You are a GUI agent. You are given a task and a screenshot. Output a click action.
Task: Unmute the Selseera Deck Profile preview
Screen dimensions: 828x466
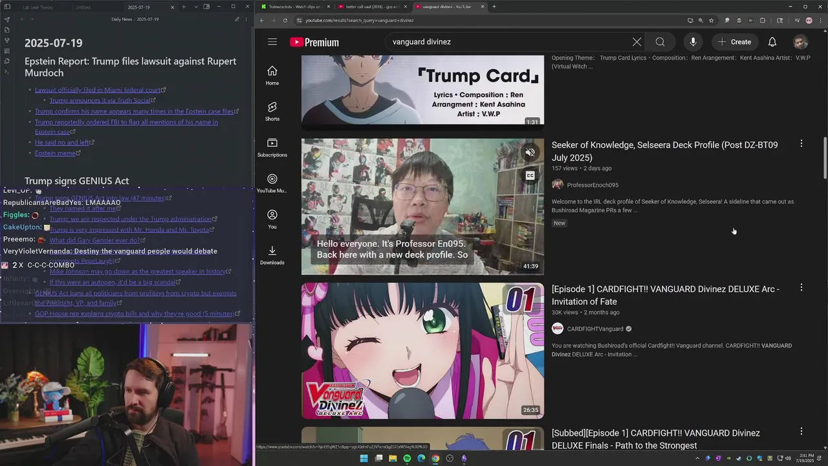530,153
